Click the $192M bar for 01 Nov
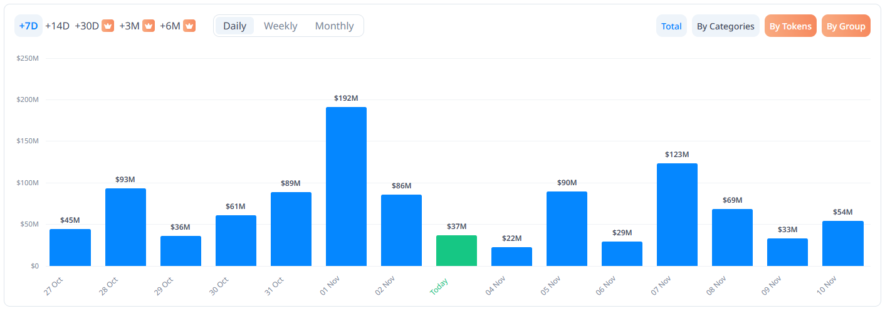This screenshot has height=311, width=885. coord(346,186)
